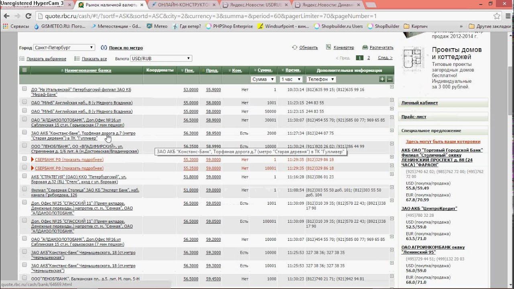Open Shopbuilder.ru Users bookmark
Image resolution: width=514 pixels, height=289 pixels.
coord(338,26)
